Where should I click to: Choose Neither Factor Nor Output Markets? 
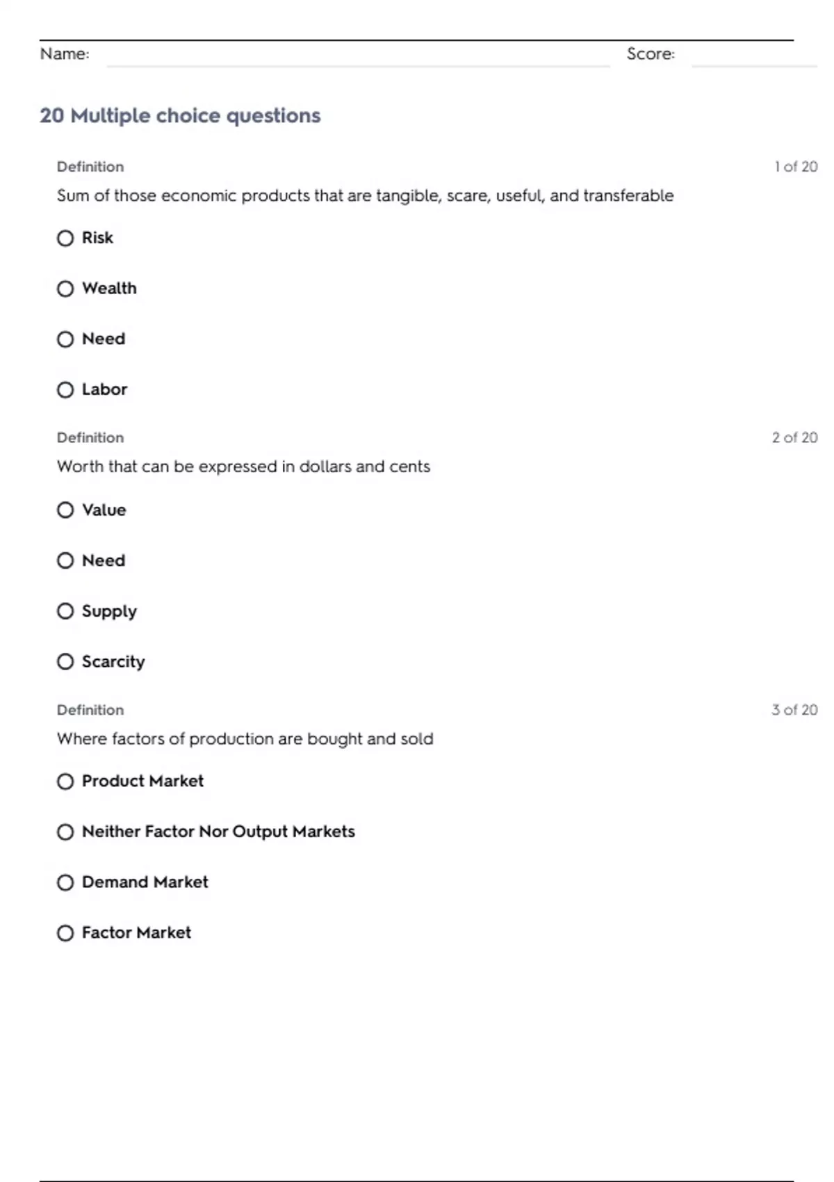[x=65, y=832]
